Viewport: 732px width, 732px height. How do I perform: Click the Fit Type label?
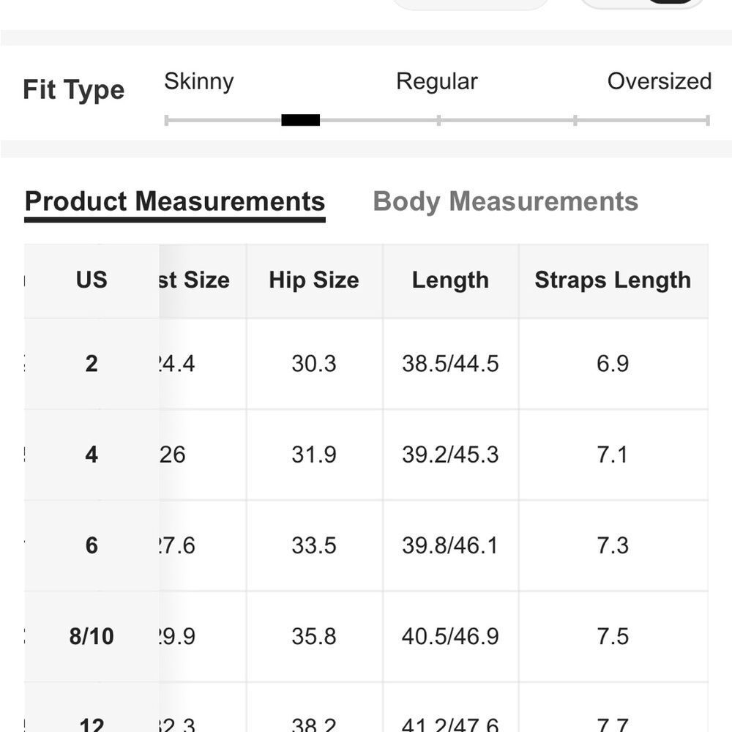[x=73, y=90]
